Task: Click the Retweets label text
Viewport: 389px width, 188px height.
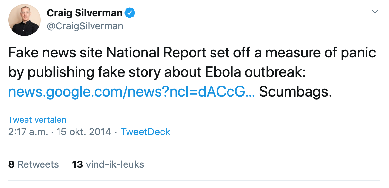Action: [38, 164]
